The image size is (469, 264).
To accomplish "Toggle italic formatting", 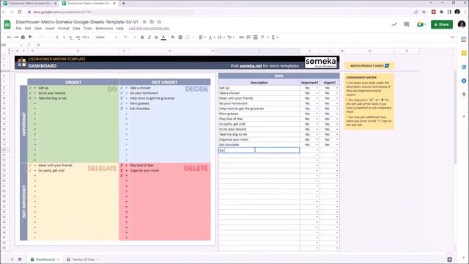I will pyautogui.click(x=149, y=37).
